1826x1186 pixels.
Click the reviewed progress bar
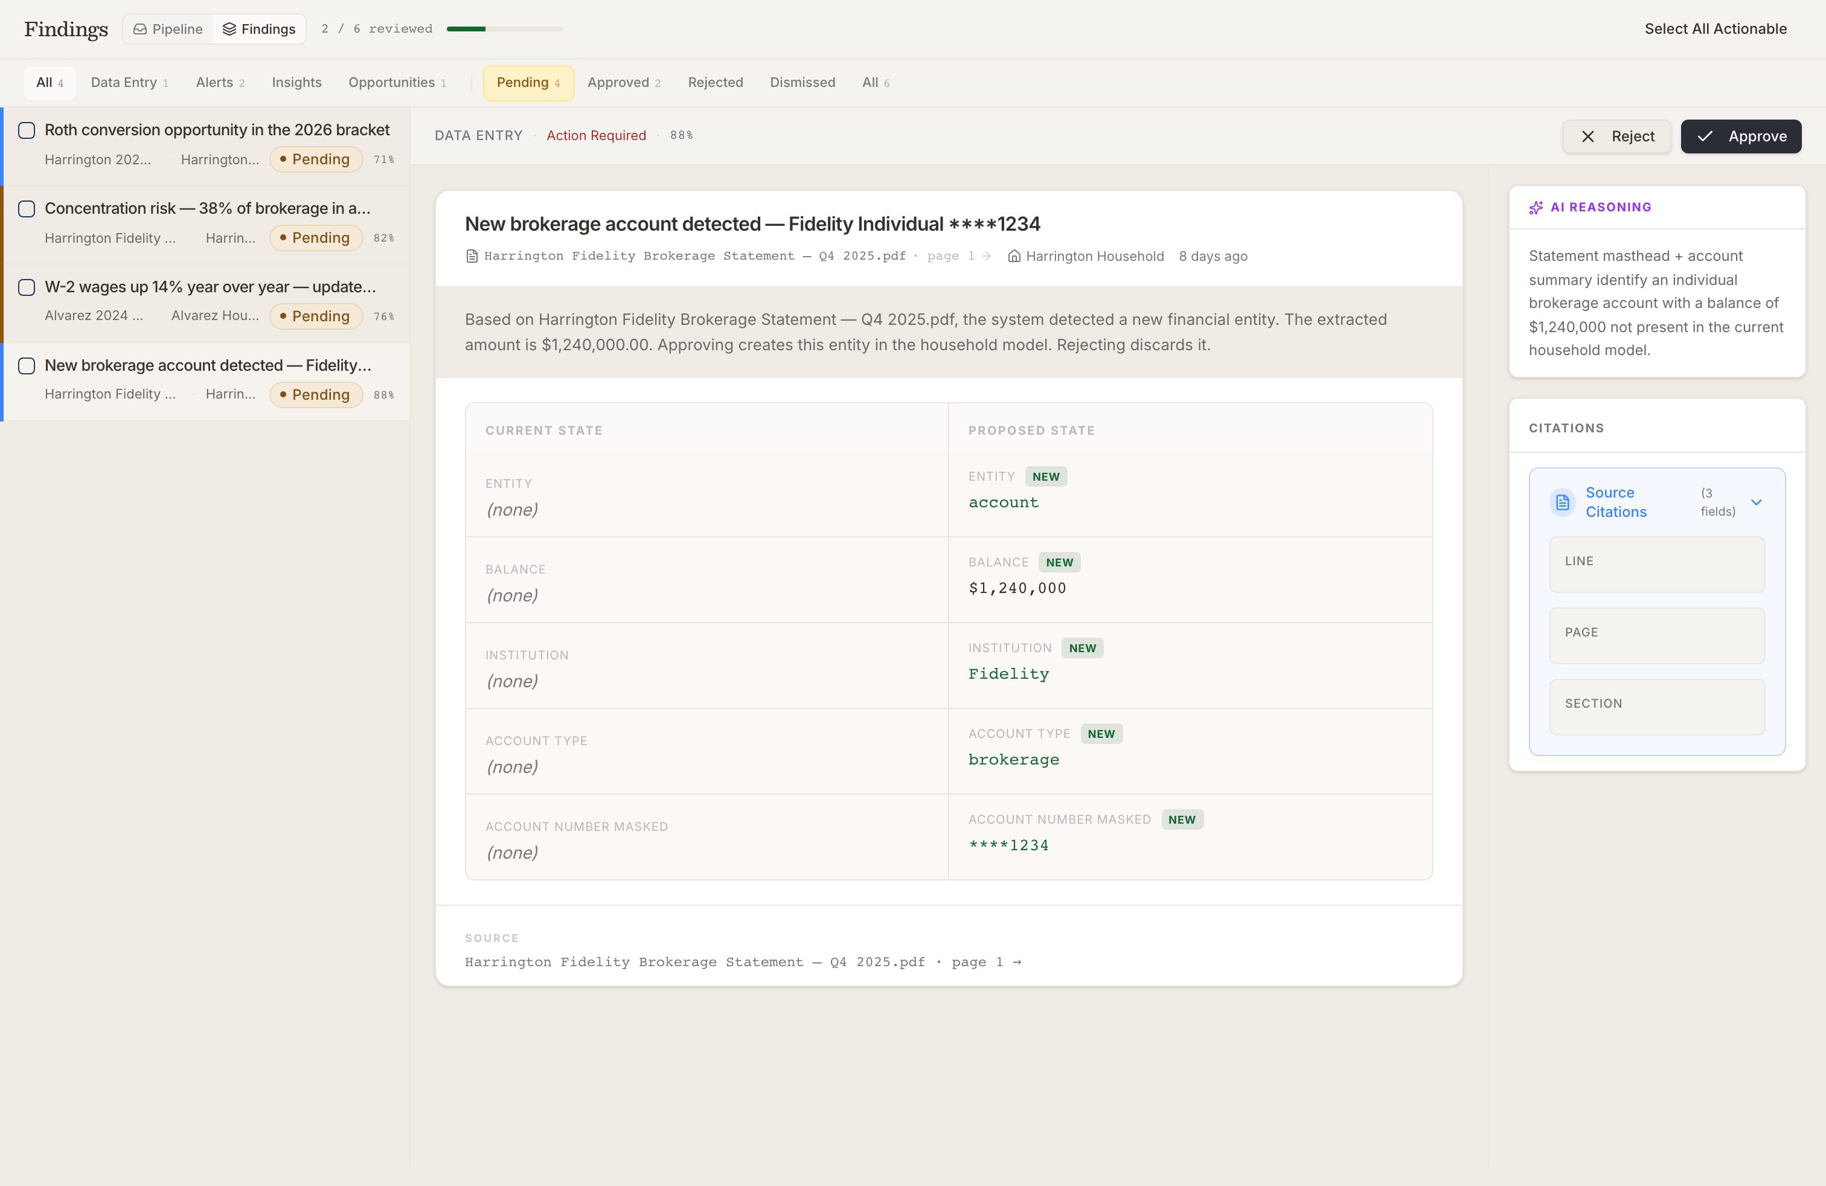504,29
